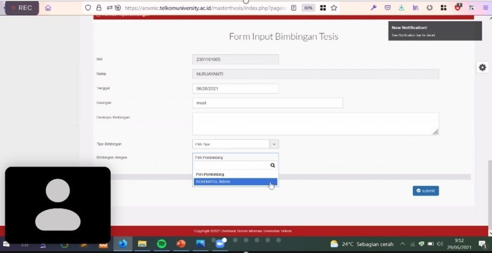Choose the Pilih Pembimbing list option
492x253 pixels.
pyautogui.click(x=235, y=174)
